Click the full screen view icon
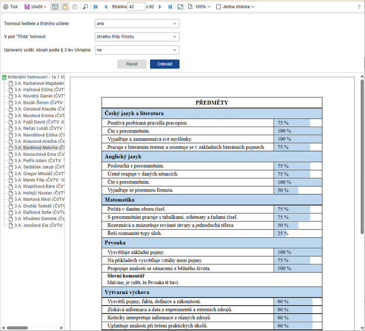This screenshot has height=331, width=365. (180, 7)
